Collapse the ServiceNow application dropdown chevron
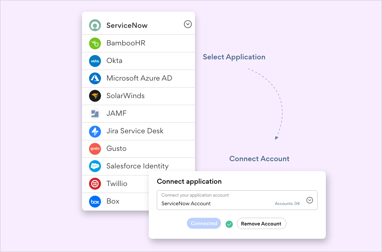Screen dimensions: 382x252 188,24
